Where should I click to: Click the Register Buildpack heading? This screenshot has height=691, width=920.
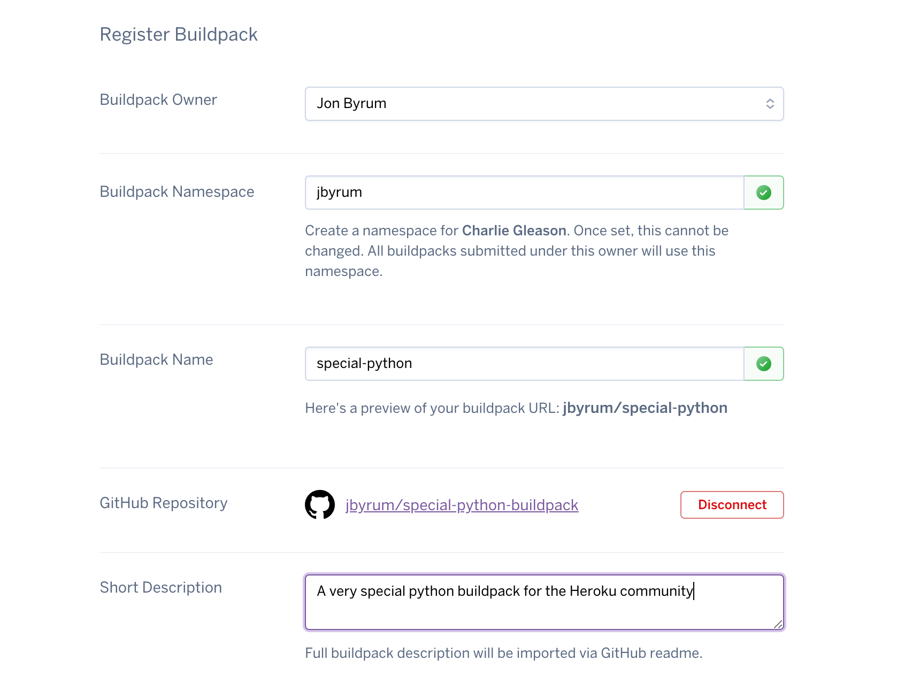click(x=179, y=34)
